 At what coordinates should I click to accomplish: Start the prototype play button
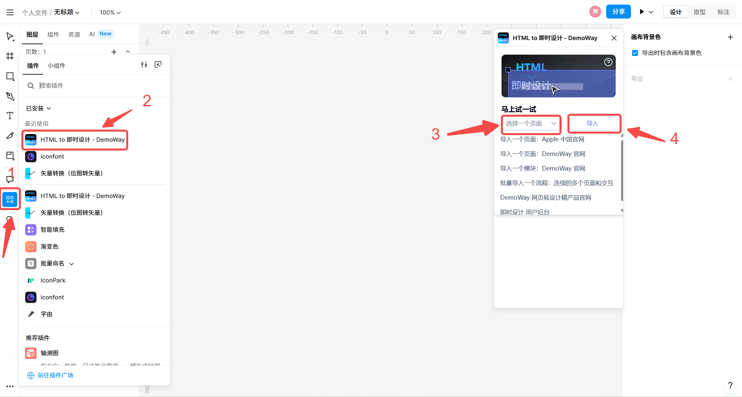pos(642,12)
